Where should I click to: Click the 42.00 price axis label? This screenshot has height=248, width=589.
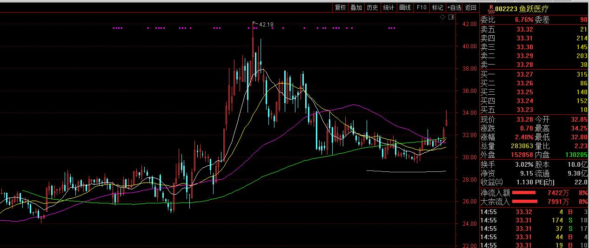pyautogui.click(x=469, y=24)
